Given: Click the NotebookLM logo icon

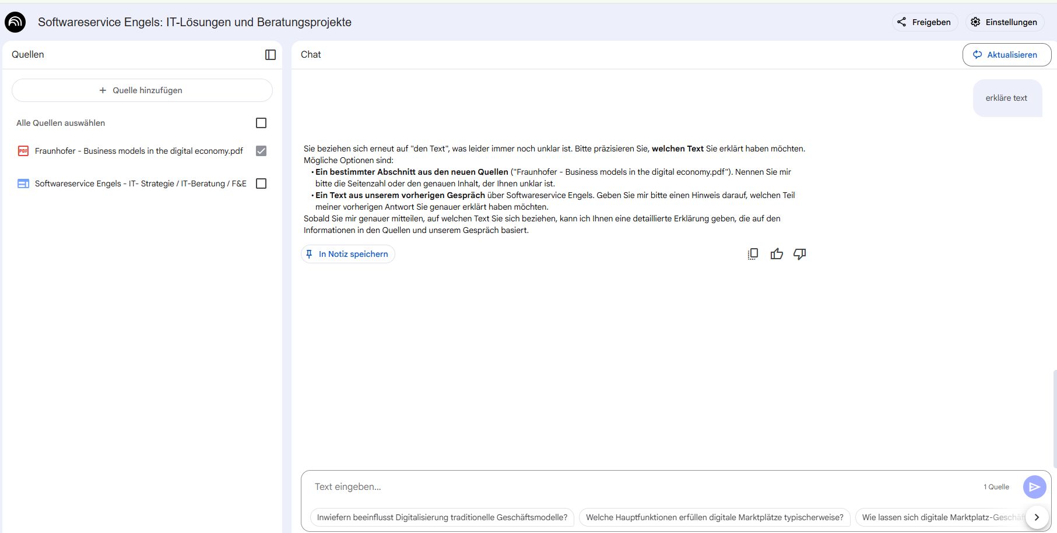Looking at the screenshot, I should pyautogui.click(x=15, y=22).
